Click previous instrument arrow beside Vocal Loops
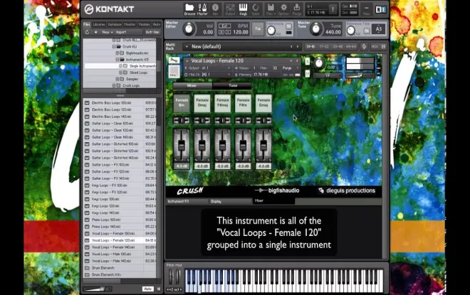Viewport: 470px width, 295px height. [291, 60]
